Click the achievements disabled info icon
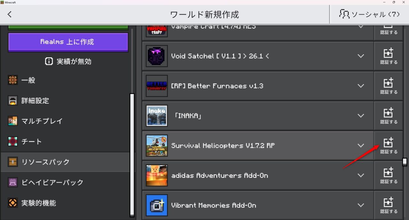 (x=49, y=61)
